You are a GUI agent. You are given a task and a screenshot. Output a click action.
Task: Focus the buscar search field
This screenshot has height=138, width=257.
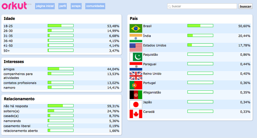(x=202, y=6)
